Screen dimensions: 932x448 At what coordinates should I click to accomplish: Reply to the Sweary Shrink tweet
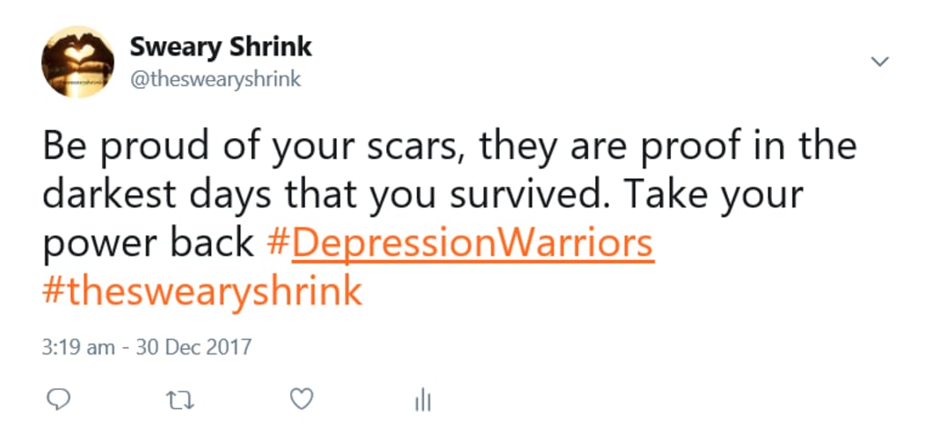click(x=58, y=400)
